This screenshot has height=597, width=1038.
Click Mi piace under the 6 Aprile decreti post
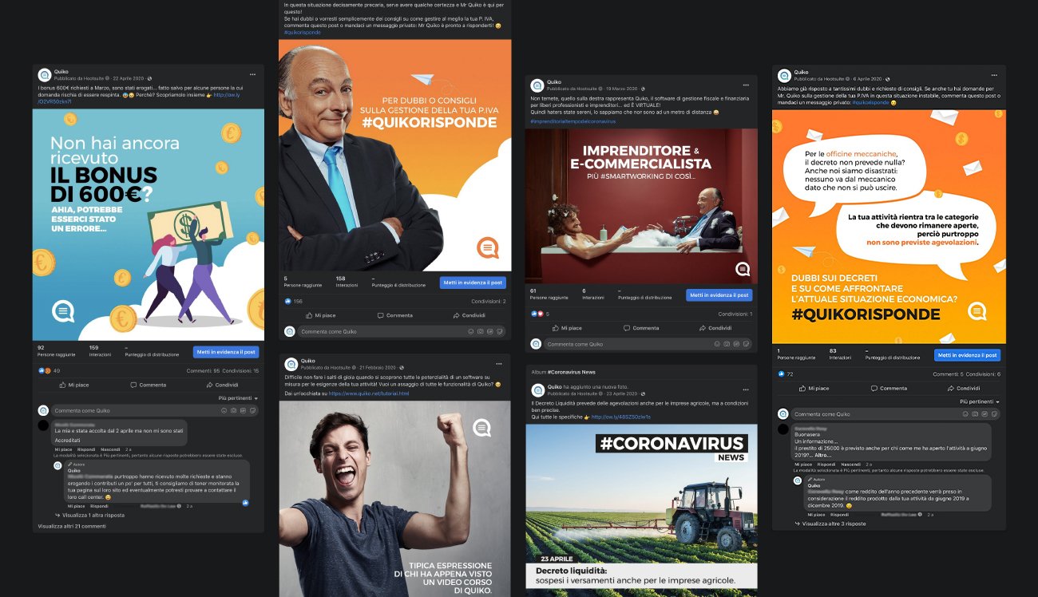tap(813, 388)
